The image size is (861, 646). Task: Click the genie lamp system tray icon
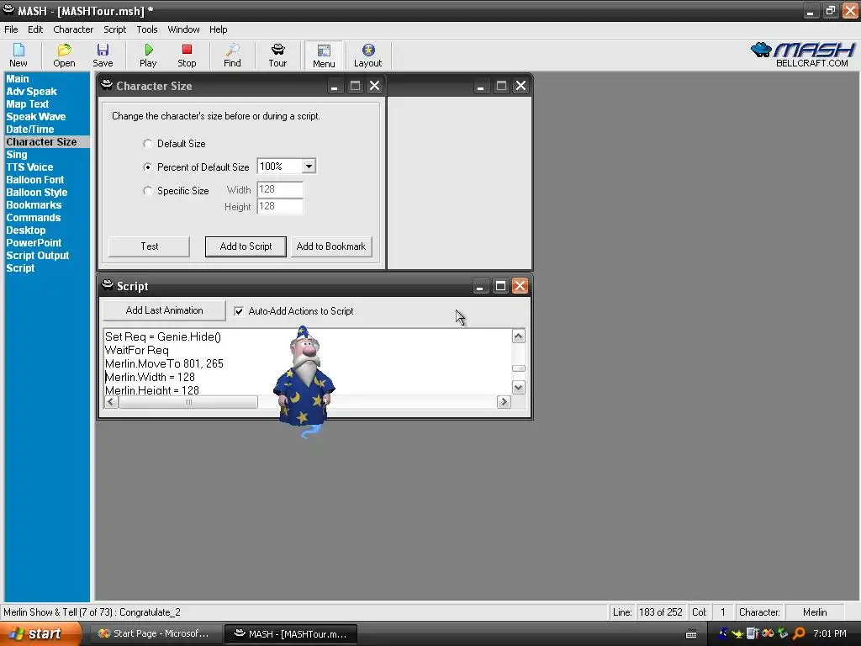click(738, 633)
